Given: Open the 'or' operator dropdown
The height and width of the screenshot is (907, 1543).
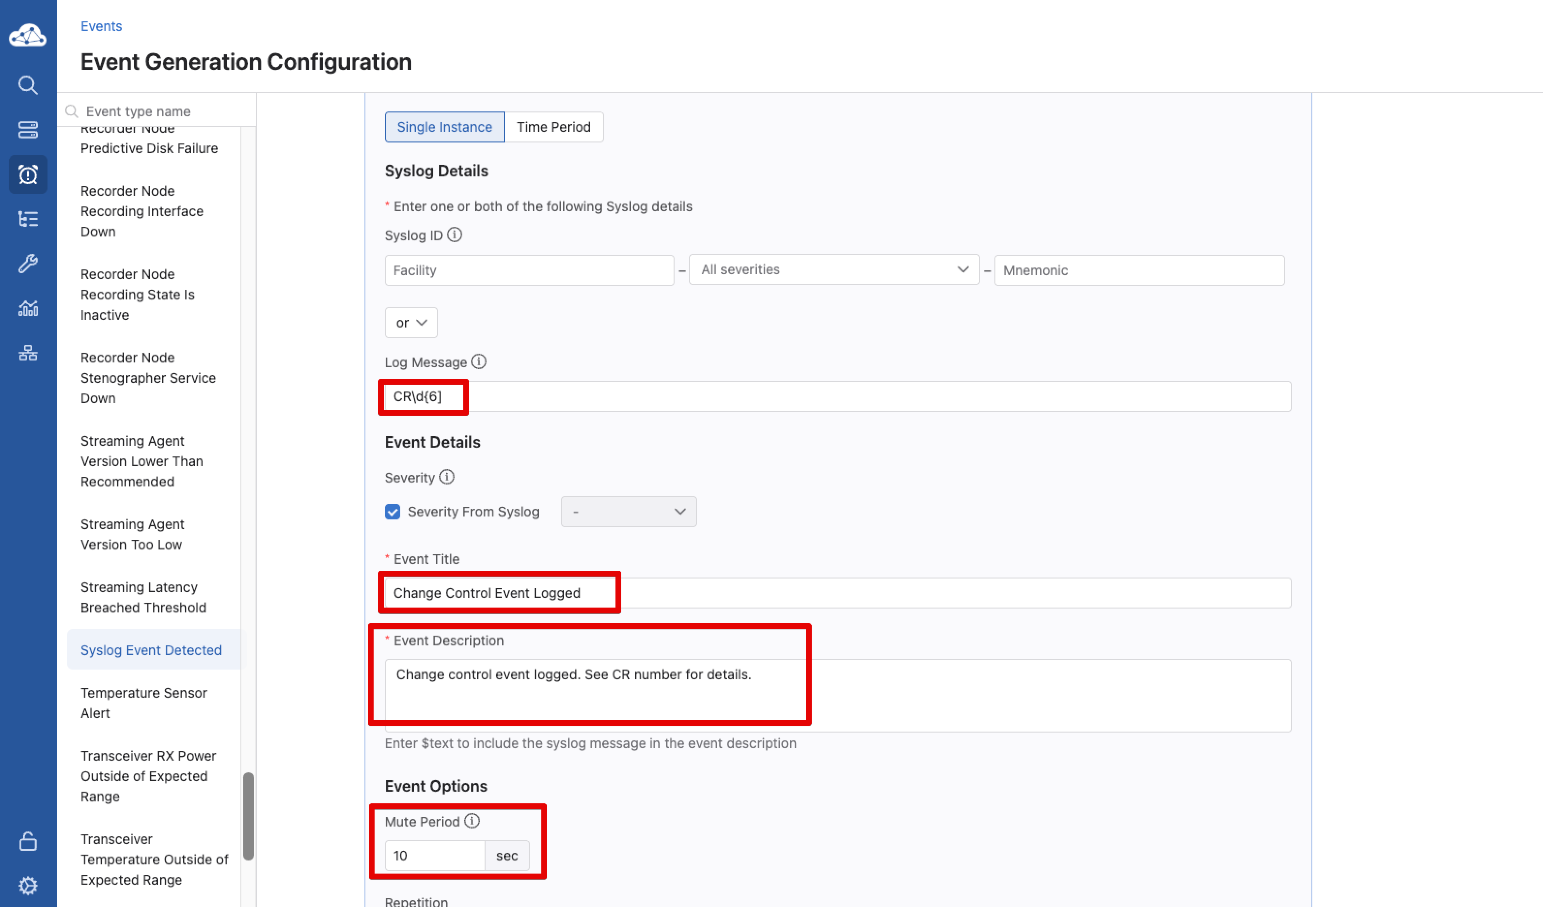Looking at the screenshot, I should [x=411, y=323].
